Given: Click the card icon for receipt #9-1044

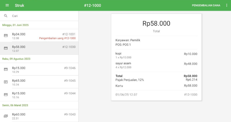Looking at the screenshot, I should (x=6, y=95).
